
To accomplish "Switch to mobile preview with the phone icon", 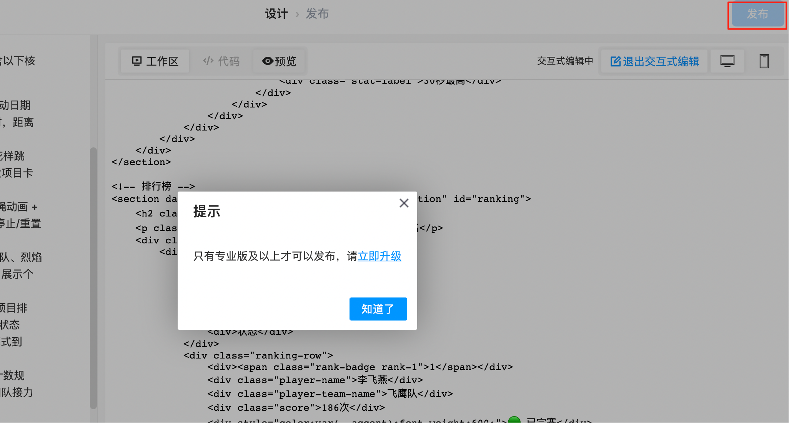I will click(x=764, y=61).
